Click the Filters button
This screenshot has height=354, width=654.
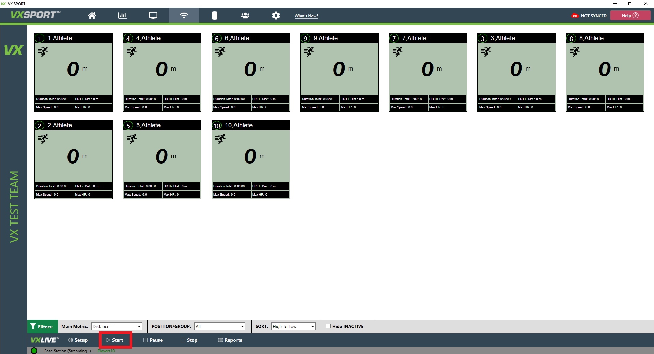[43, 326]
